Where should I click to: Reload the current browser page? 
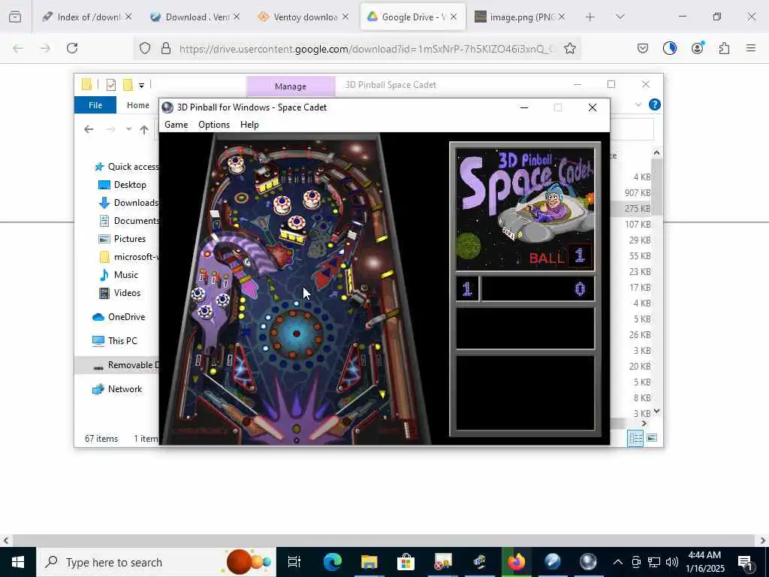click(72, 48)
